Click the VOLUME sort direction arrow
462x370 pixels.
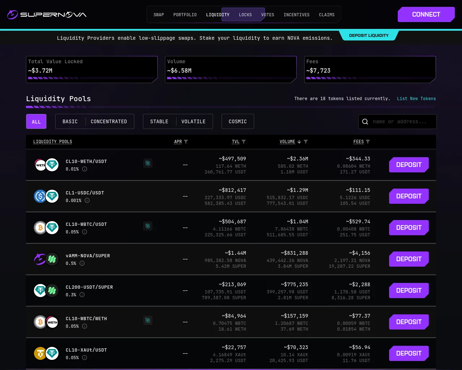299,142
